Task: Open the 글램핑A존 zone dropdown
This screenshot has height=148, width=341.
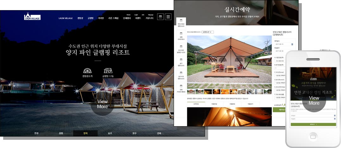Action: 208,32
